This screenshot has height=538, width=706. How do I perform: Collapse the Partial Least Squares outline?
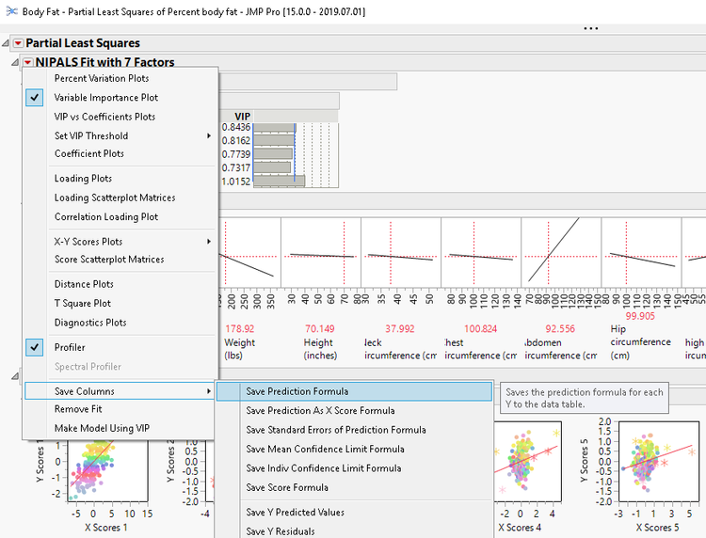8,43
